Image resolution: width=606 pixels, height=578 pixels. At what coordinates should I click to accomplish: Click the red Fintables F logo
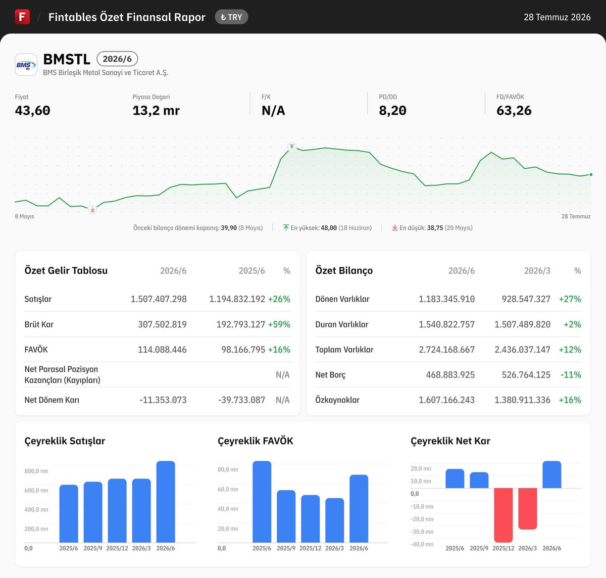[22, 17]
